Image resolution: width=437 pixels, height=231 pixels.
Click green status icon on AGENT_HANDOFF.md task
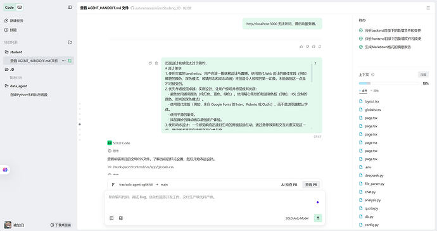pyautogui.click(x=70, y=61)
